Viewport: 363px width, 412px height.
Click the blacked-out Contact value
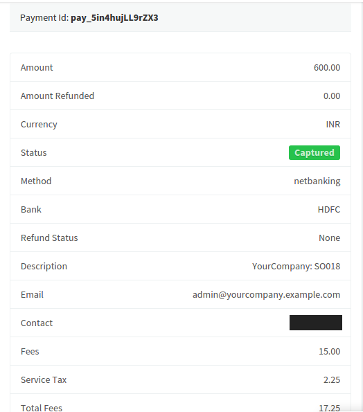pos(316,323)
